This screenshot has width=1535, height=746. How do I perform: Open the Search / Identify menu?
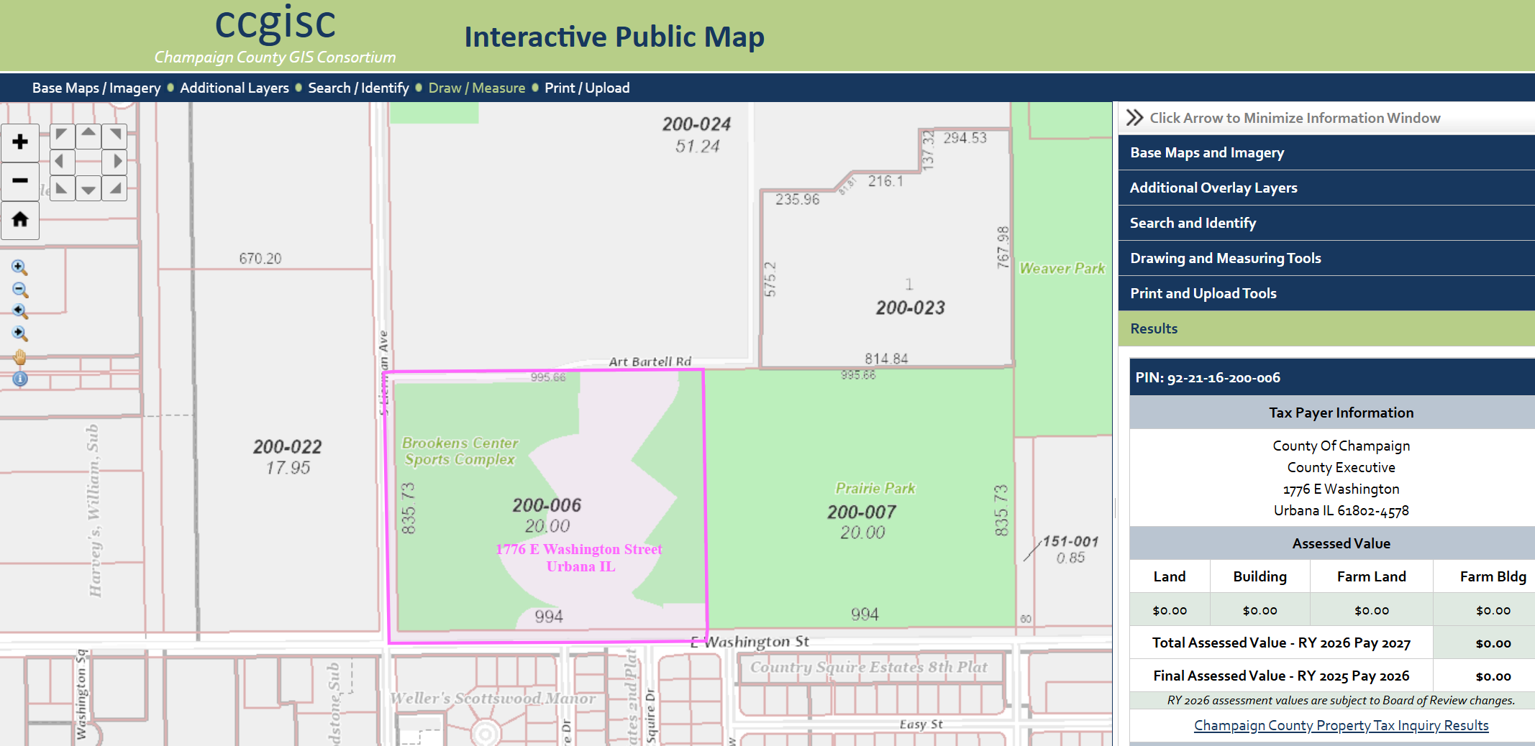(x=358, y=88)
